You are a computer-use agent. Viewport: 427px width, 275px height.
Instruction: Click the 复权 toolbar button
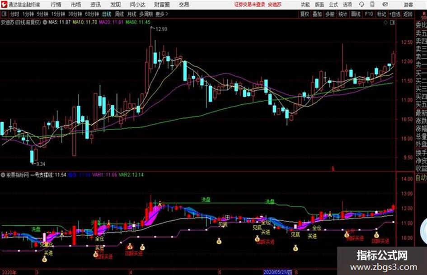[305, 14]
